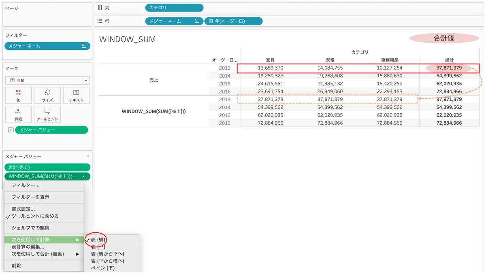
Task: Click the ツールヒント (tooltip) mark card
Action: [x=47, y=114]
